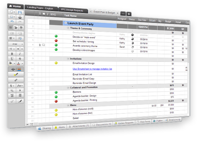Switch to PPC Design Requests tab
Image resolution: width=197 pixels, height=141 pixels.
pos(72,10)
